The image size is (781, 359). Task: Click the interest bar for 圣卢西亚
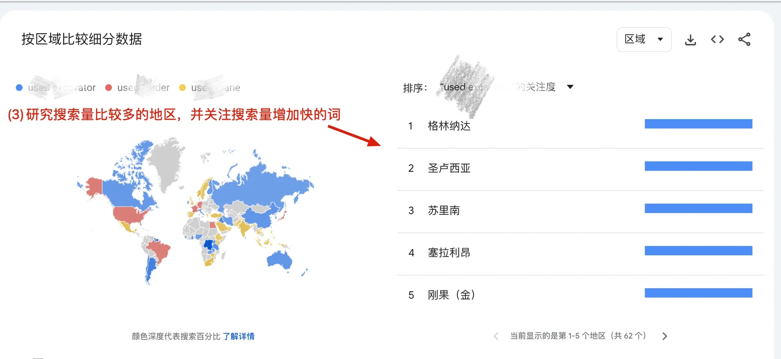click(x=698, y=166)
